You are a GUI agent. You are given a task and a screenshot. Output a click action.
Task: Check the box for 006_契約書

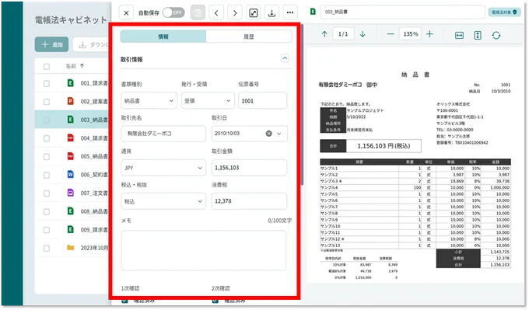coord(47,175)
